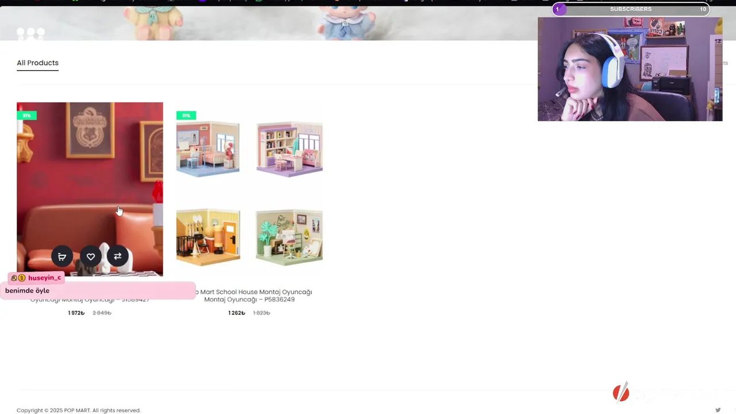
Task: Click the 1262₺ sale price
Action: point(236,313)
